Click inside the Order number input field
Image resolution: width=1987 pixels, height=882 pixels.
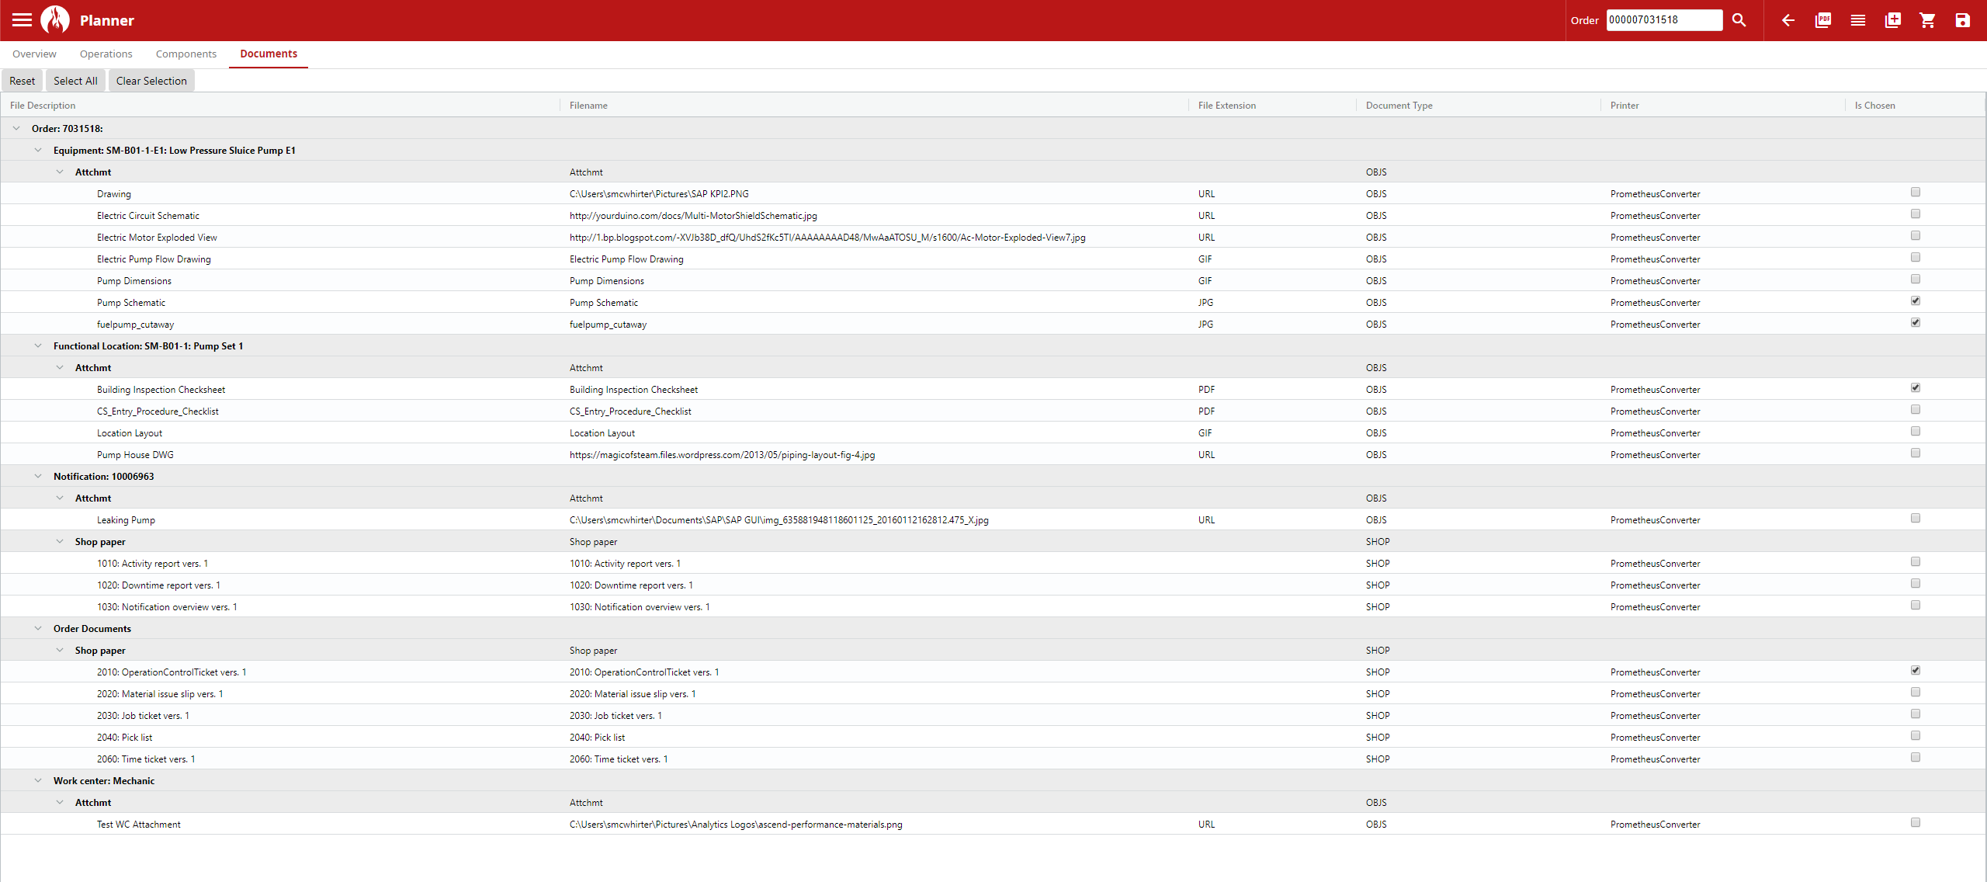[x=1663, y=19]
